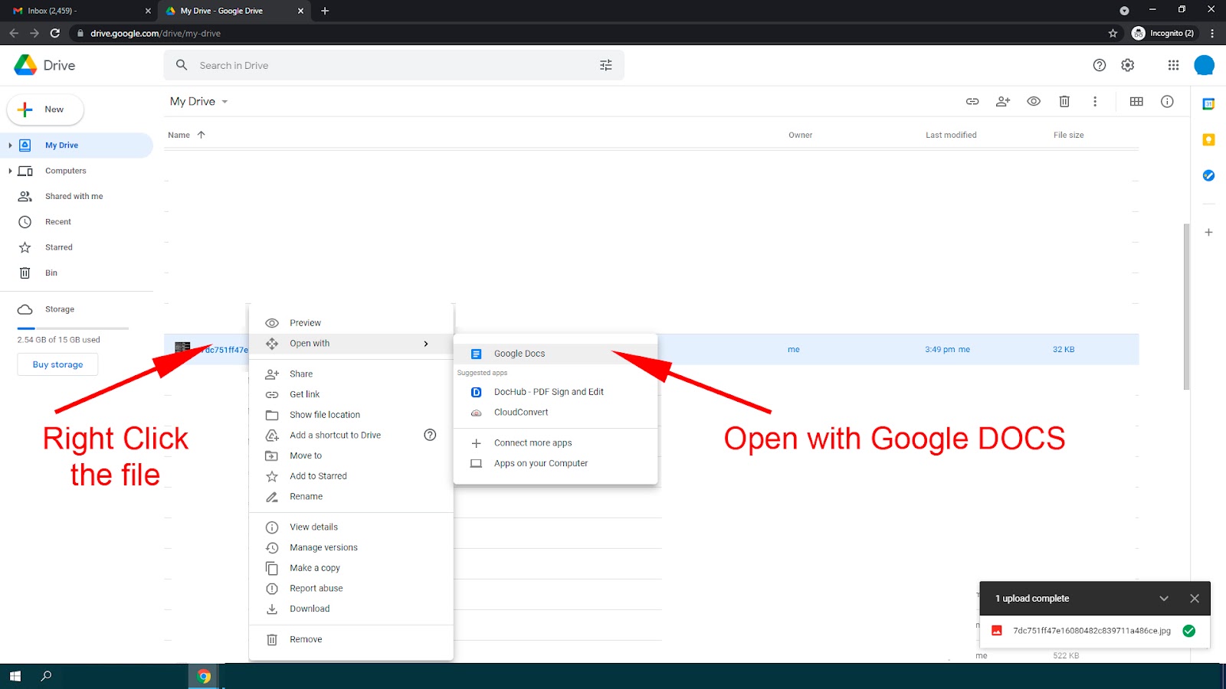Choose Download in context menu
This screenshot has height=689, width=1226.
[351, 609]
